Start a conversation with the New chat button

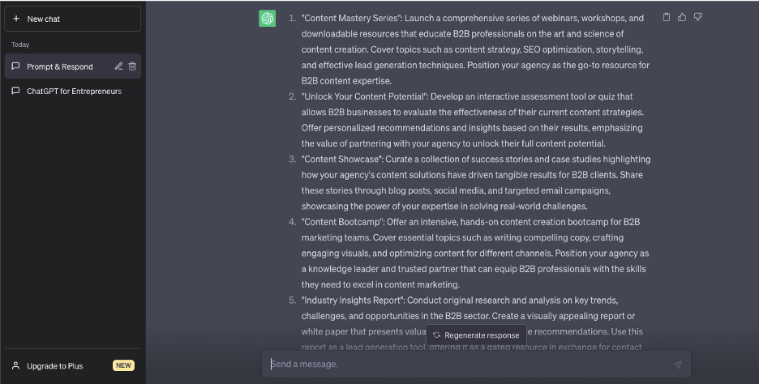pyautogui.click(x=73, y=19)
